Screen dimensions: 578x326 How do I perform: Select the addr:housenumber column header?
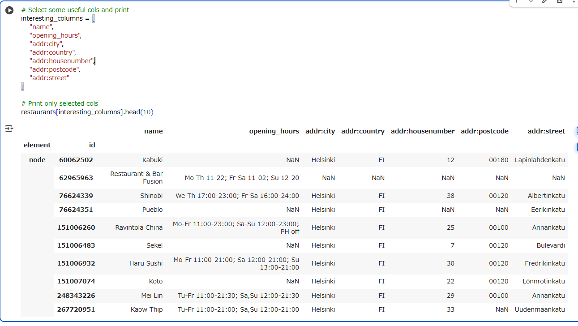click(423, 131)
